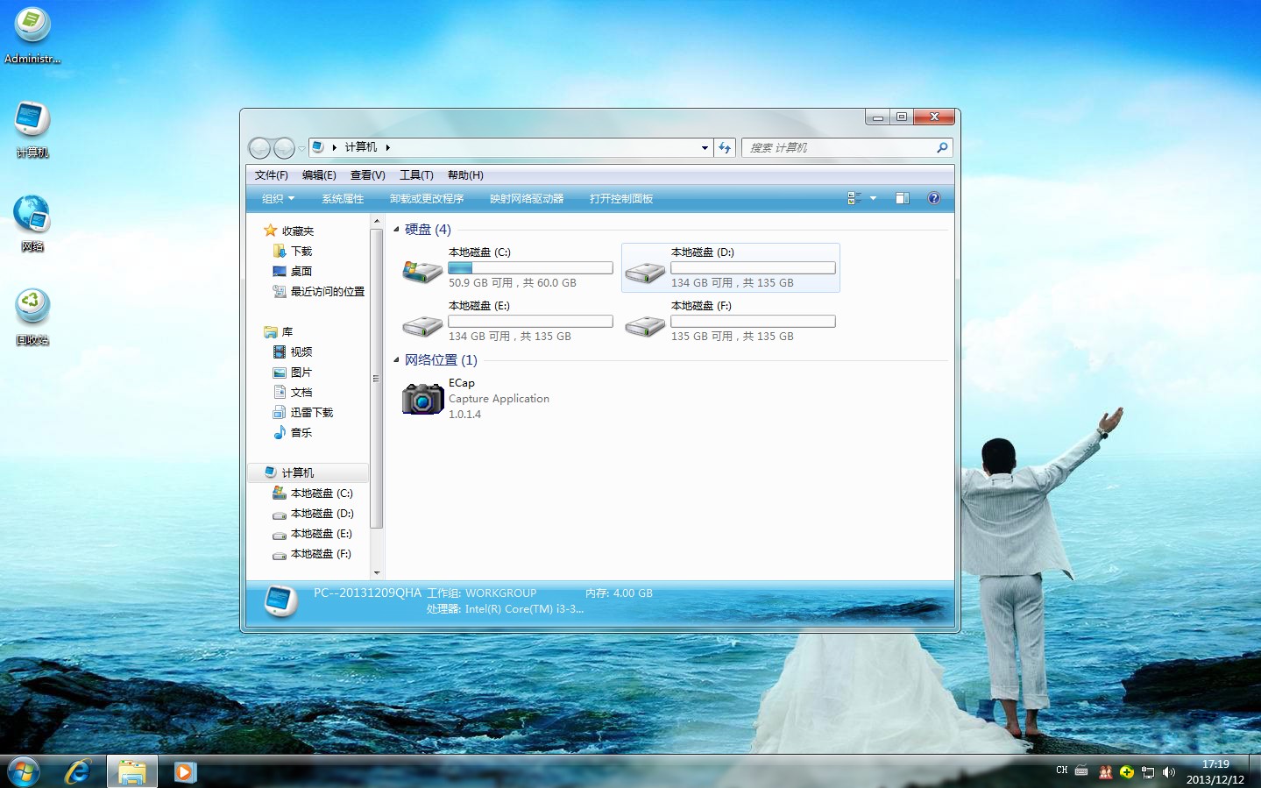Select the 本地磁盘 (C:) drive icon

[x=422, y=271]
